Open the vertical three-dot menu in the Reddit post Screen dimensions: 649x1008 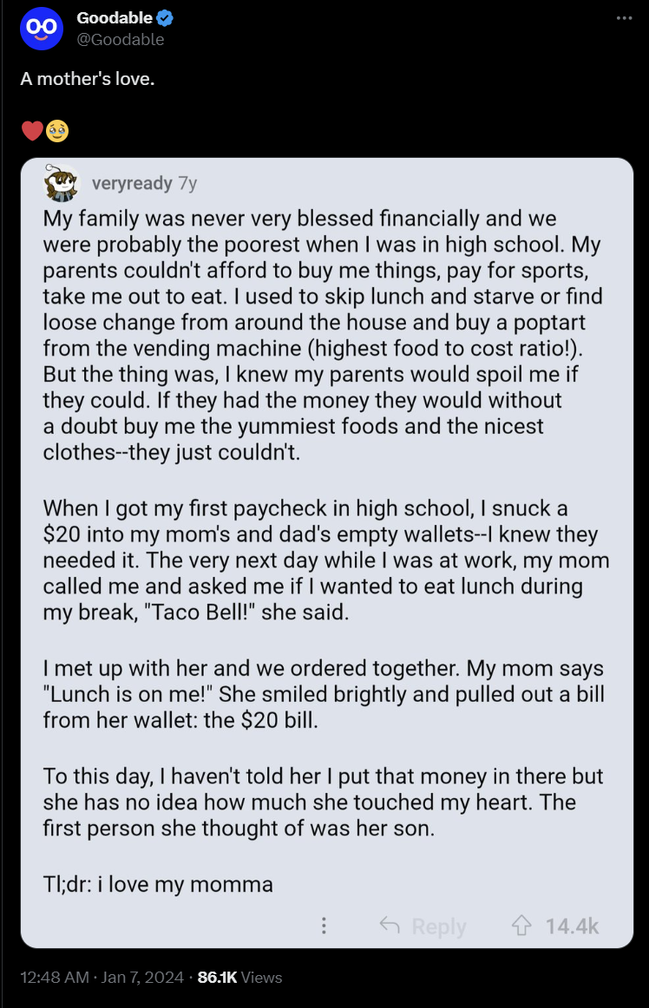point(324,926)
